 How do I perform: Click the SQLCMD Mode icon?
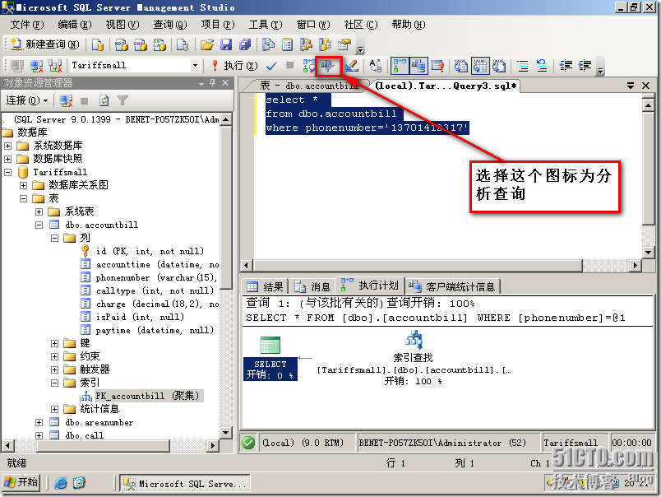[437, 65]
